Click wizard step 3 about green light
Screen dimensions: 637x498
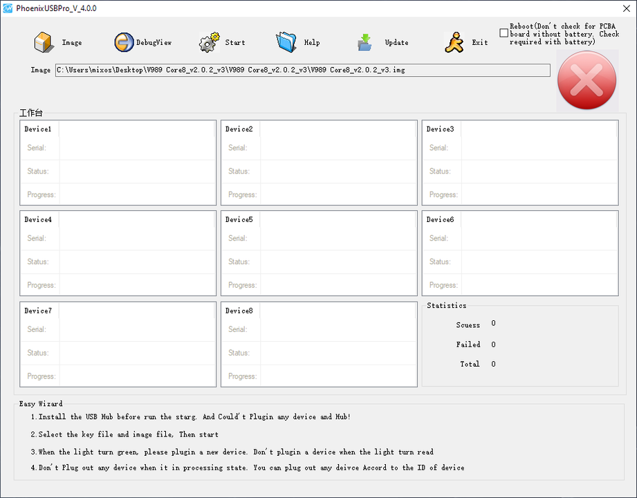(232, 452)
